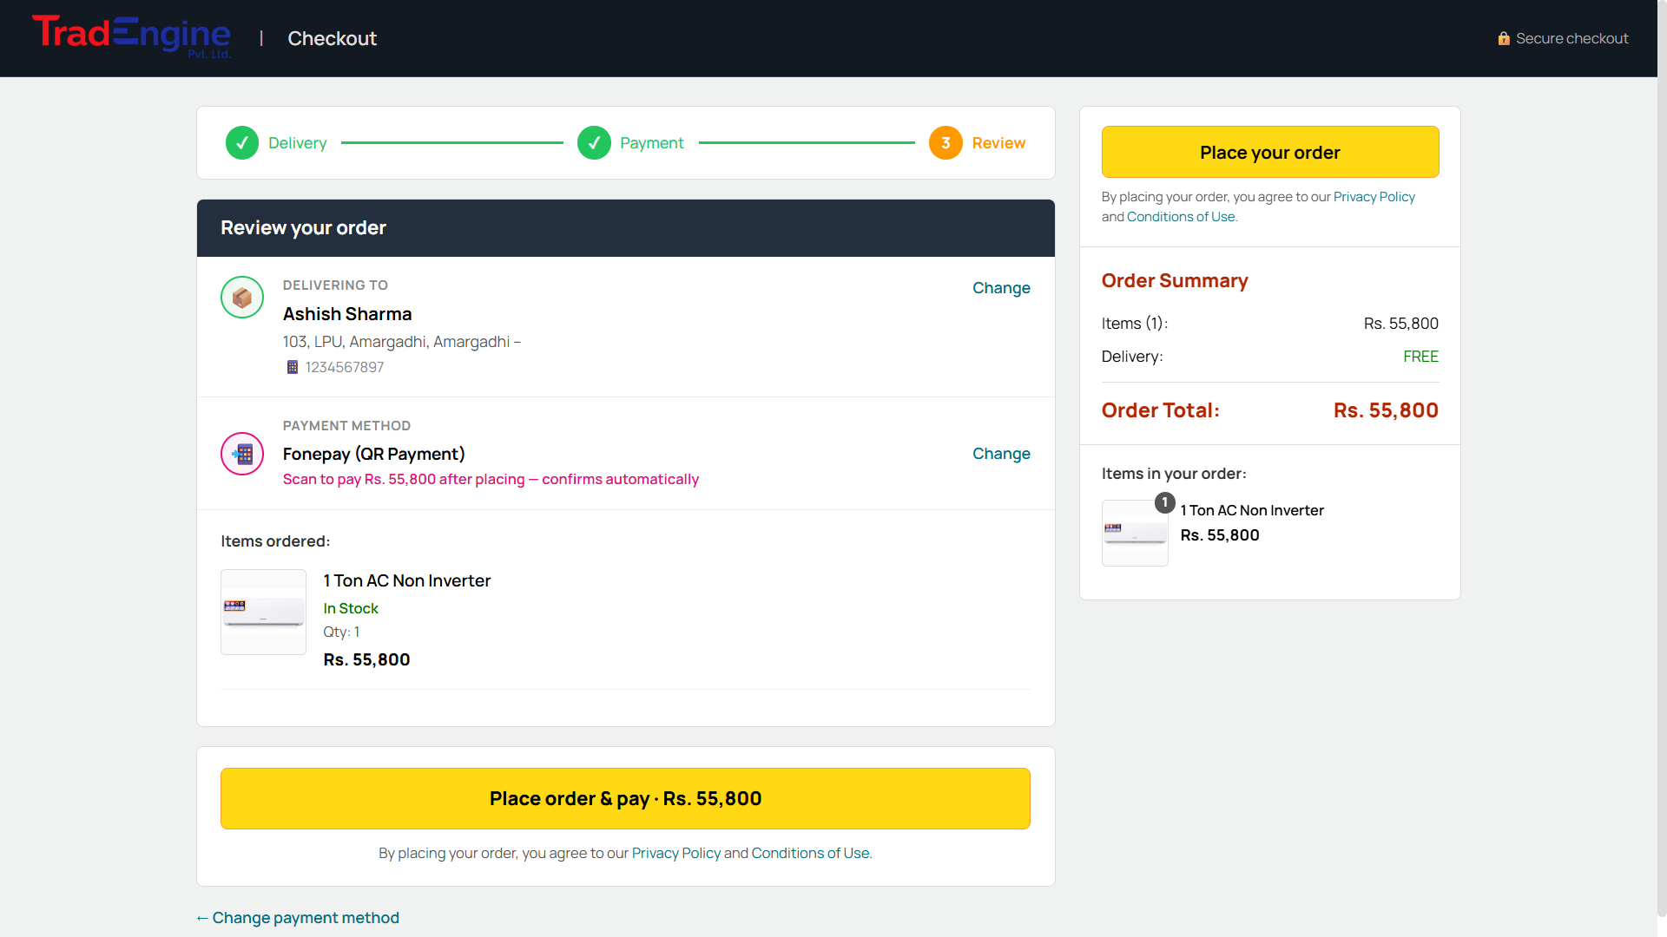Click the phone icon beside 1234567897
The height and width of the screenshot is (937, 1667).
pyautogui.click(x=293, y=367)
